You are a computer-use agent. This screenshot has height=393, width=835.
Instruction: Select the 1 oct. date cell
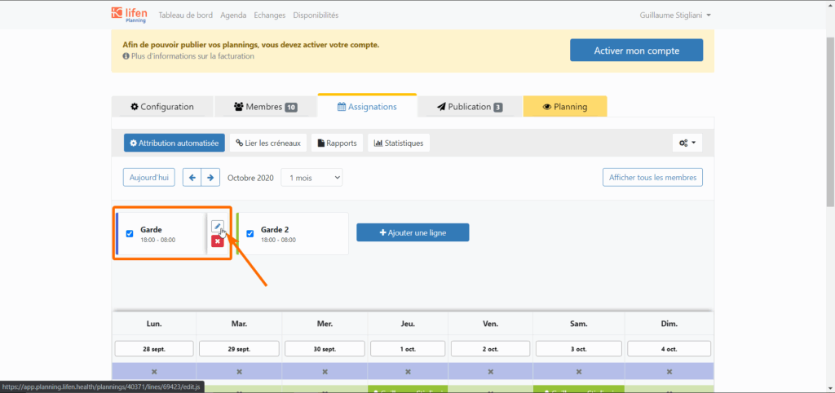tap(408, 349)
